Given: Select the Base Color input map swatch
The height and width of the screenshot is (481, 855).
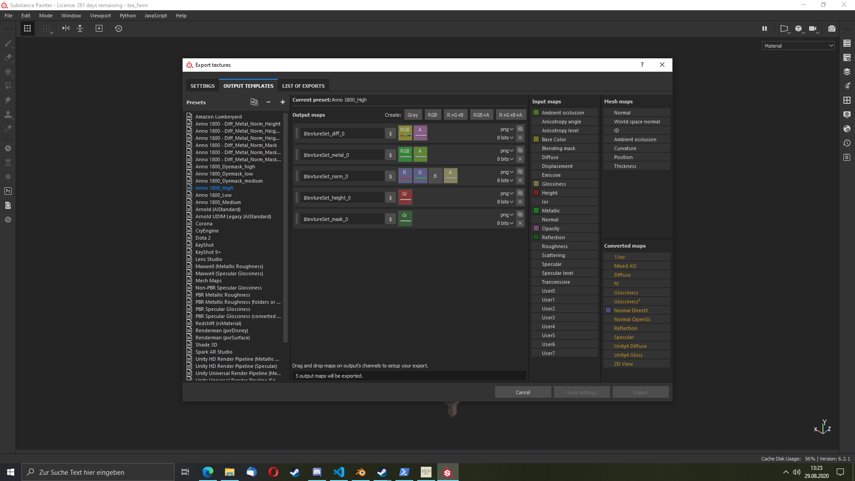Looking at the screenshot, I should [x=536, y=139].
